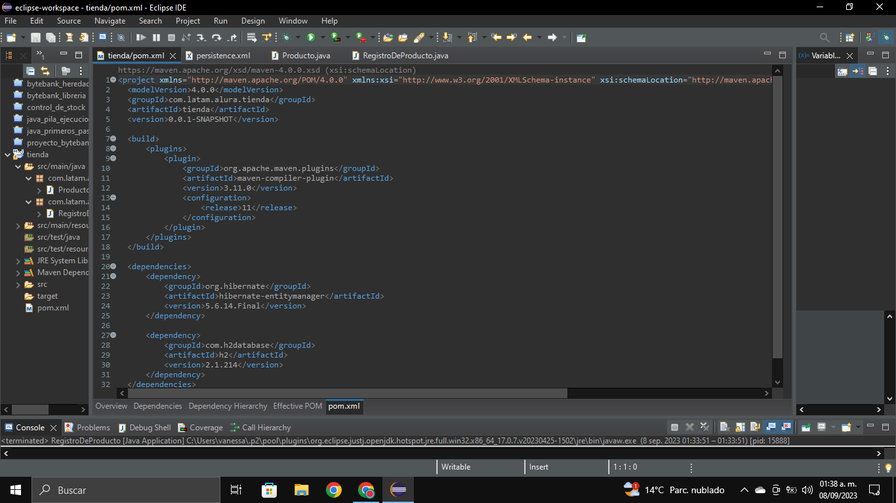The width and height of the screenshot is (896, 503).
Task: Expand the src/main/resources folder node
Action: click(18, 225)
